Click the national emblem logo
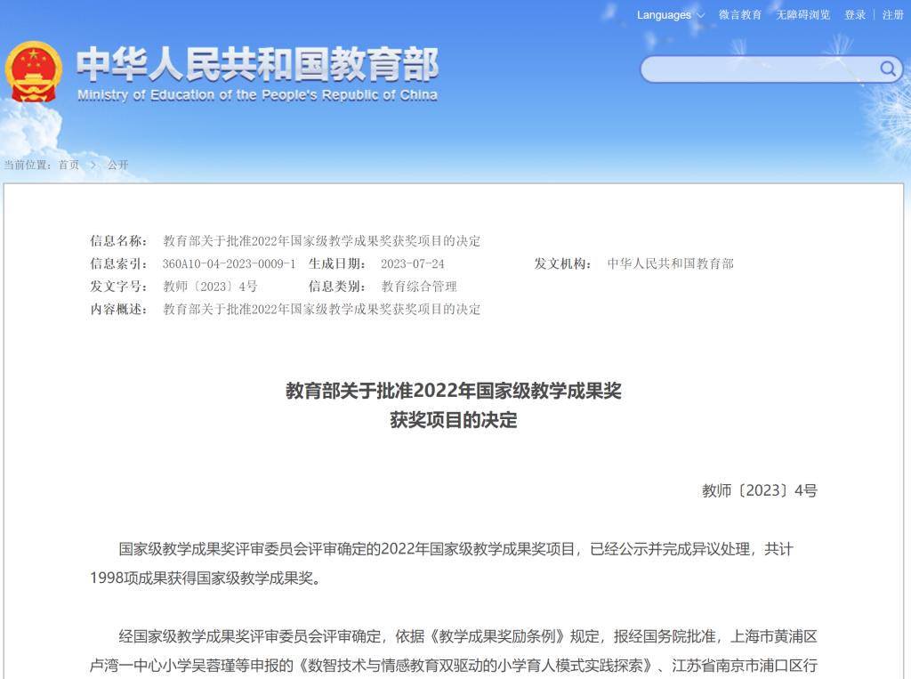The width and height of the screenshot is (911, 679). pyautogui.click(x=34, y=72)
